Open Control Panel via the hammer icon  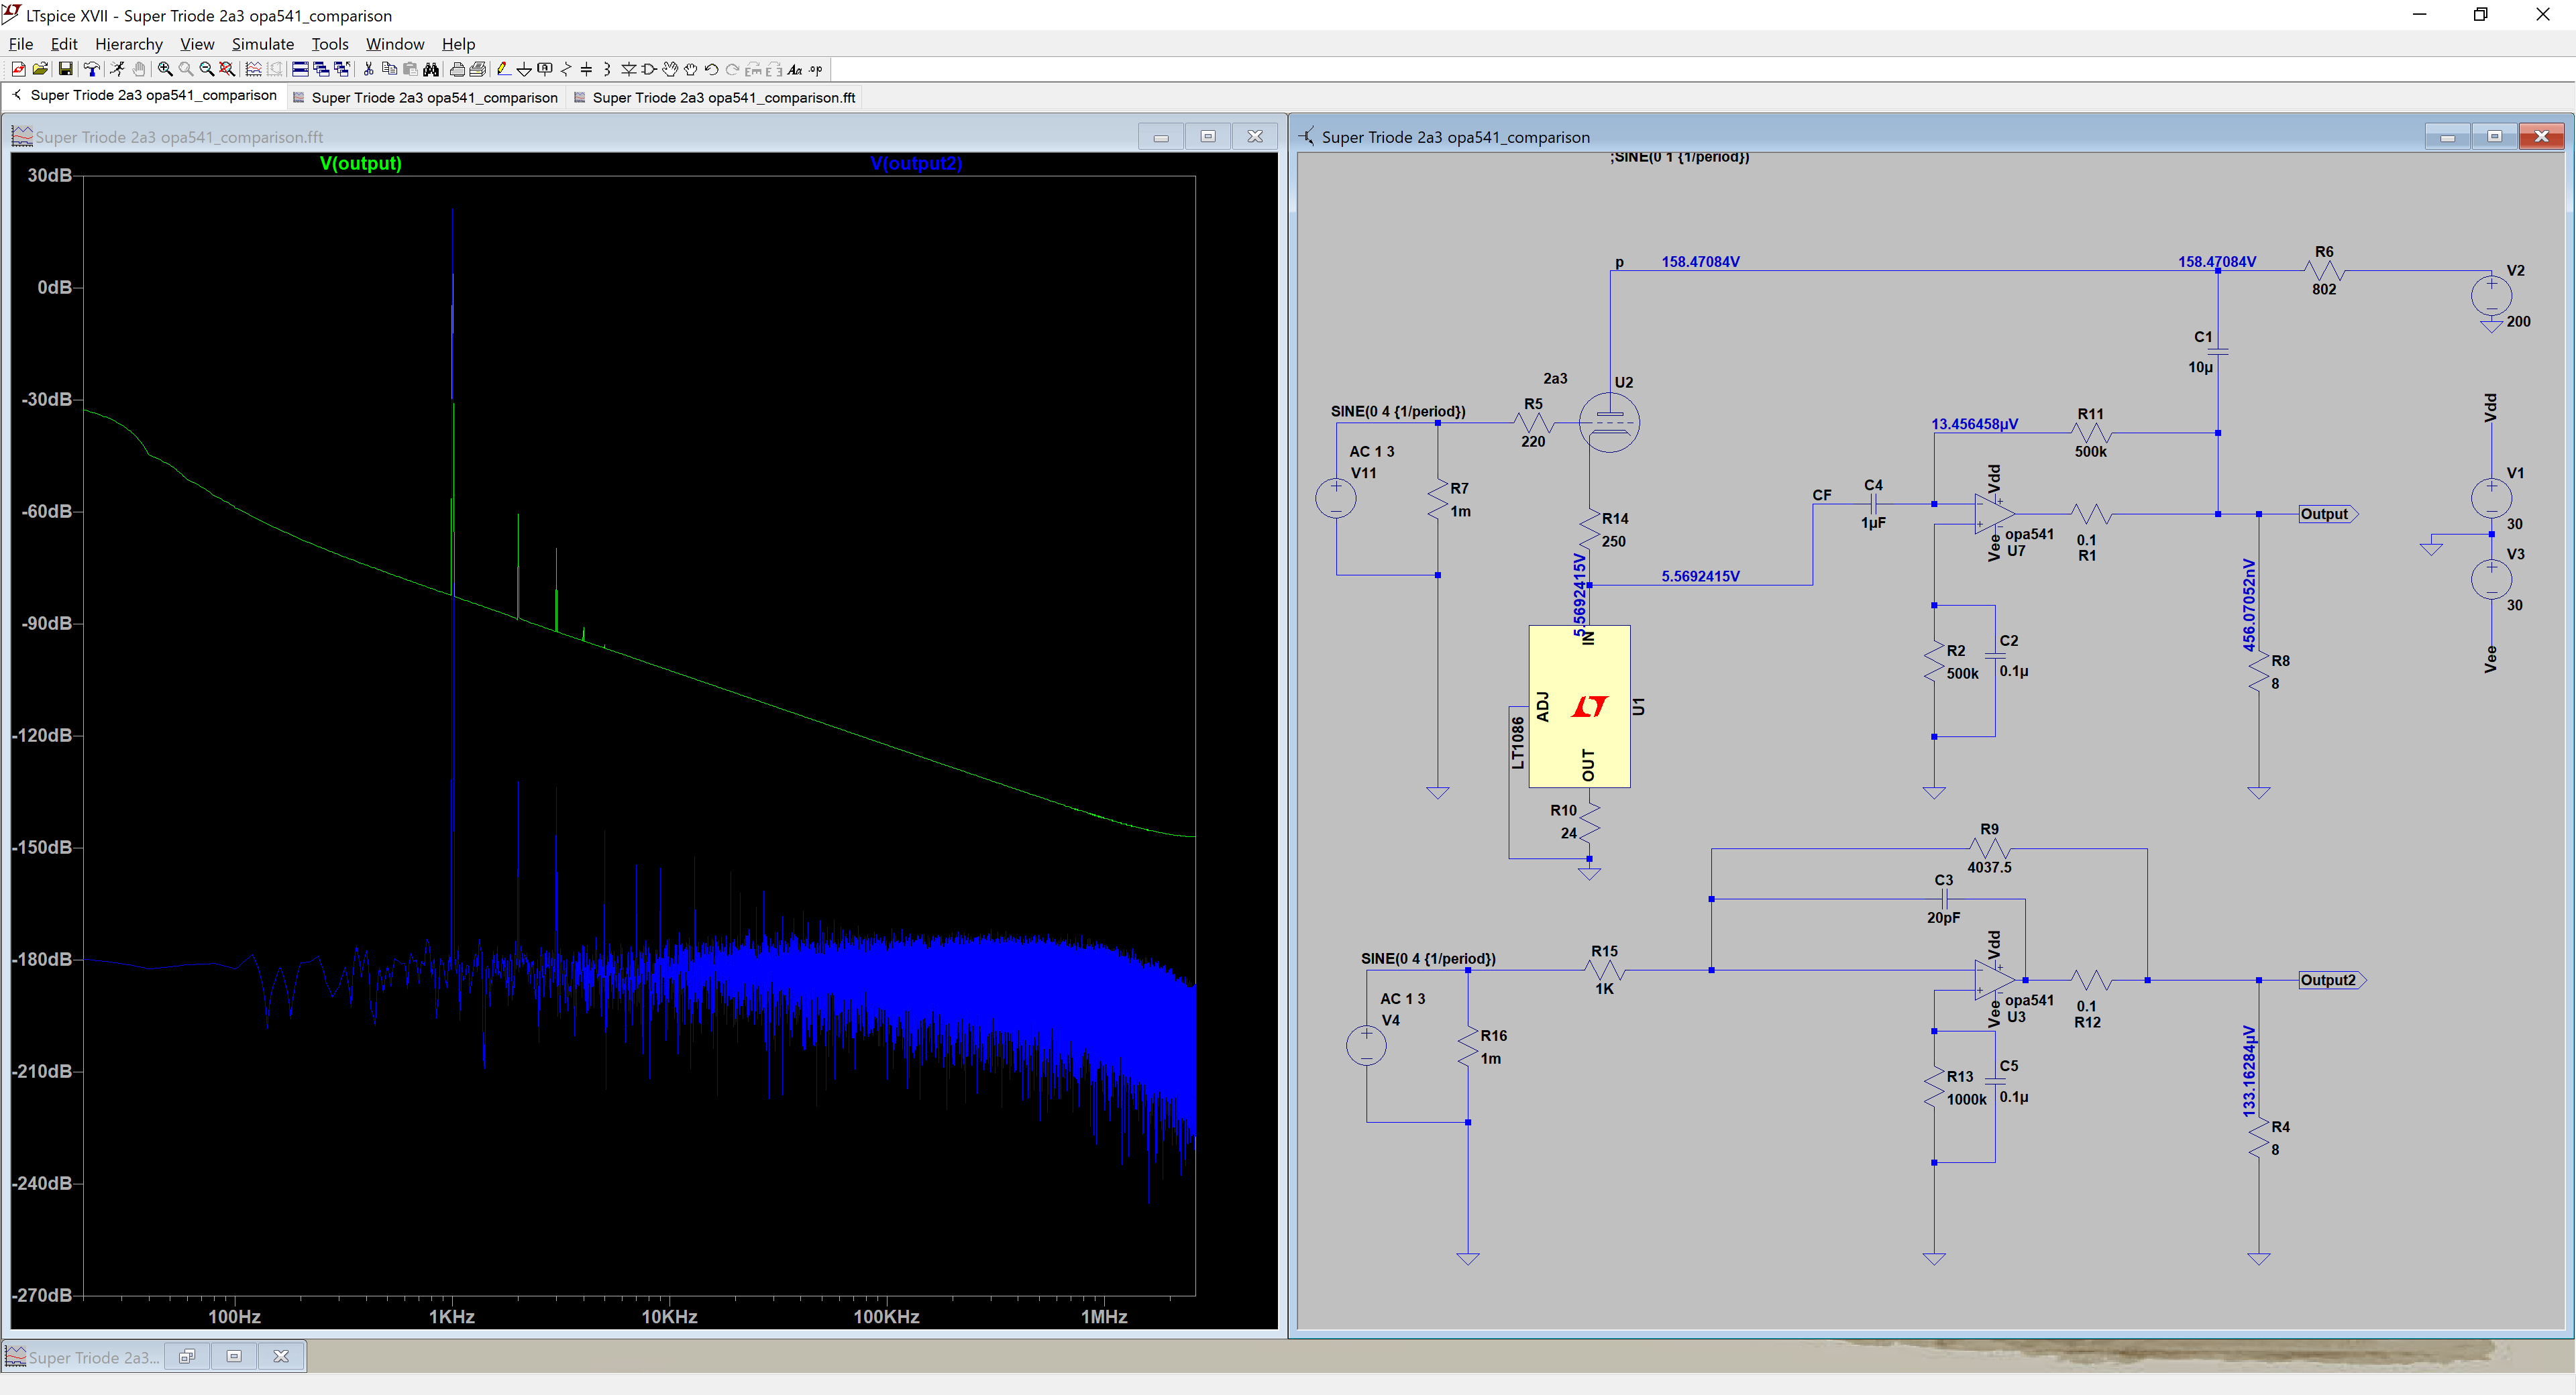91,69
